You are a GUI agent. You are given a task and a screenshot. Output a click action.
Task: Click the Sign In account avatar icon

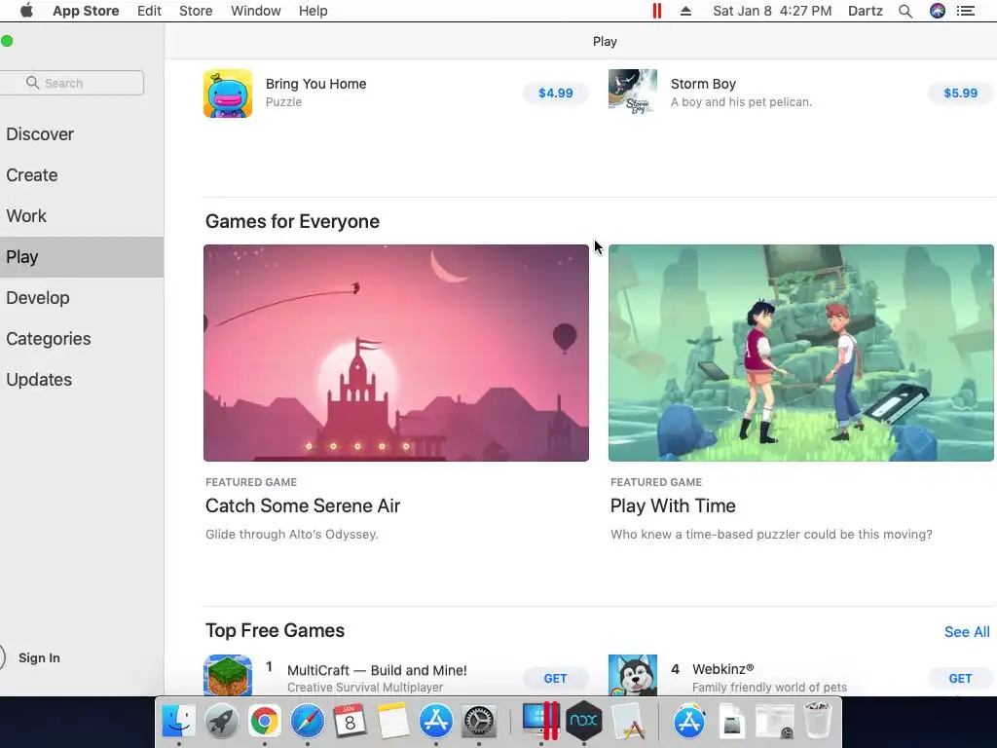(1, 657)
